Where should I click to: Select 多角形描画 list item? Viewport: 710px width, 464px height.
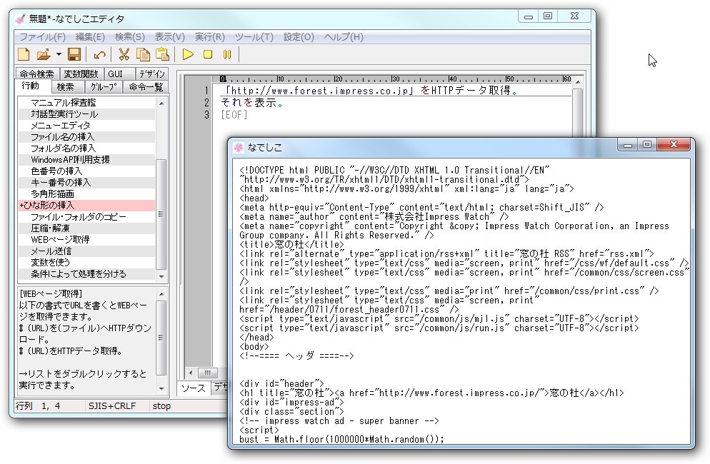86,193
